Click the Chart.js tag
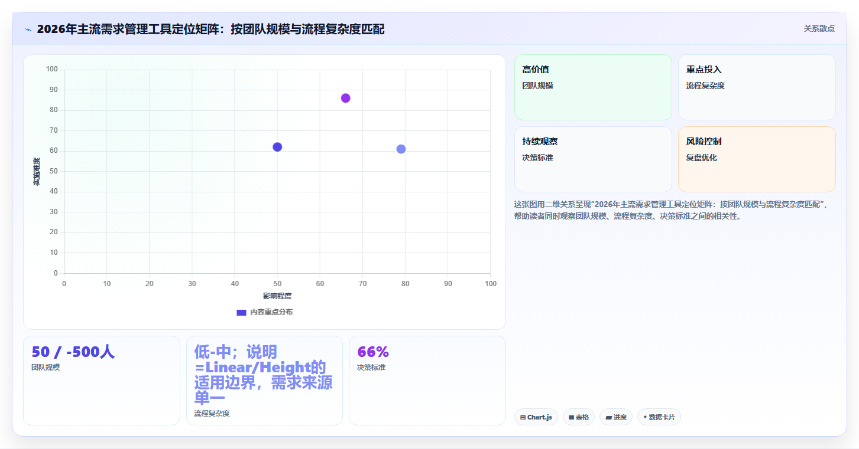 [x=536, y=417]
